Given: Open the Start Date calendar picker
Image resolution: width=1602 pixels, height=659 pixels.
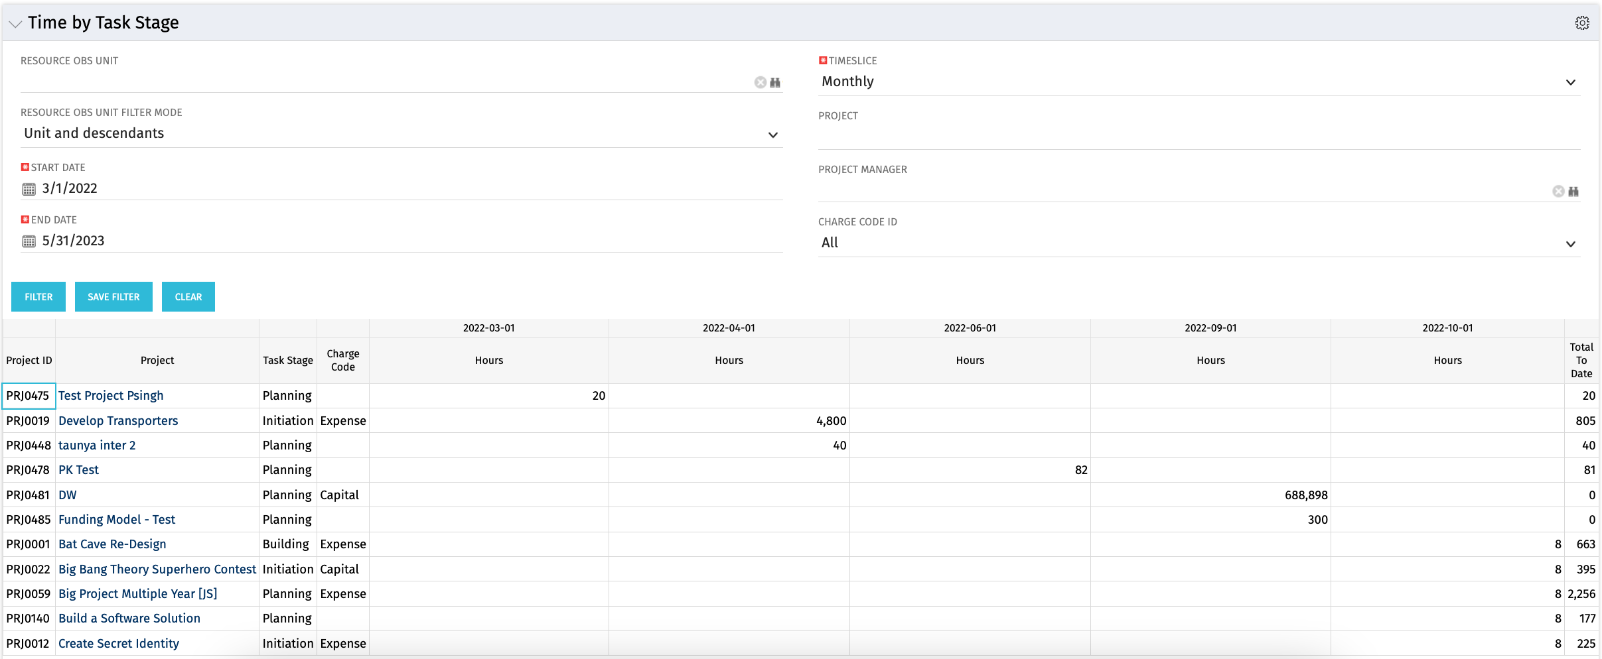Looking at the screenshot, I should (x=28, y=189).
